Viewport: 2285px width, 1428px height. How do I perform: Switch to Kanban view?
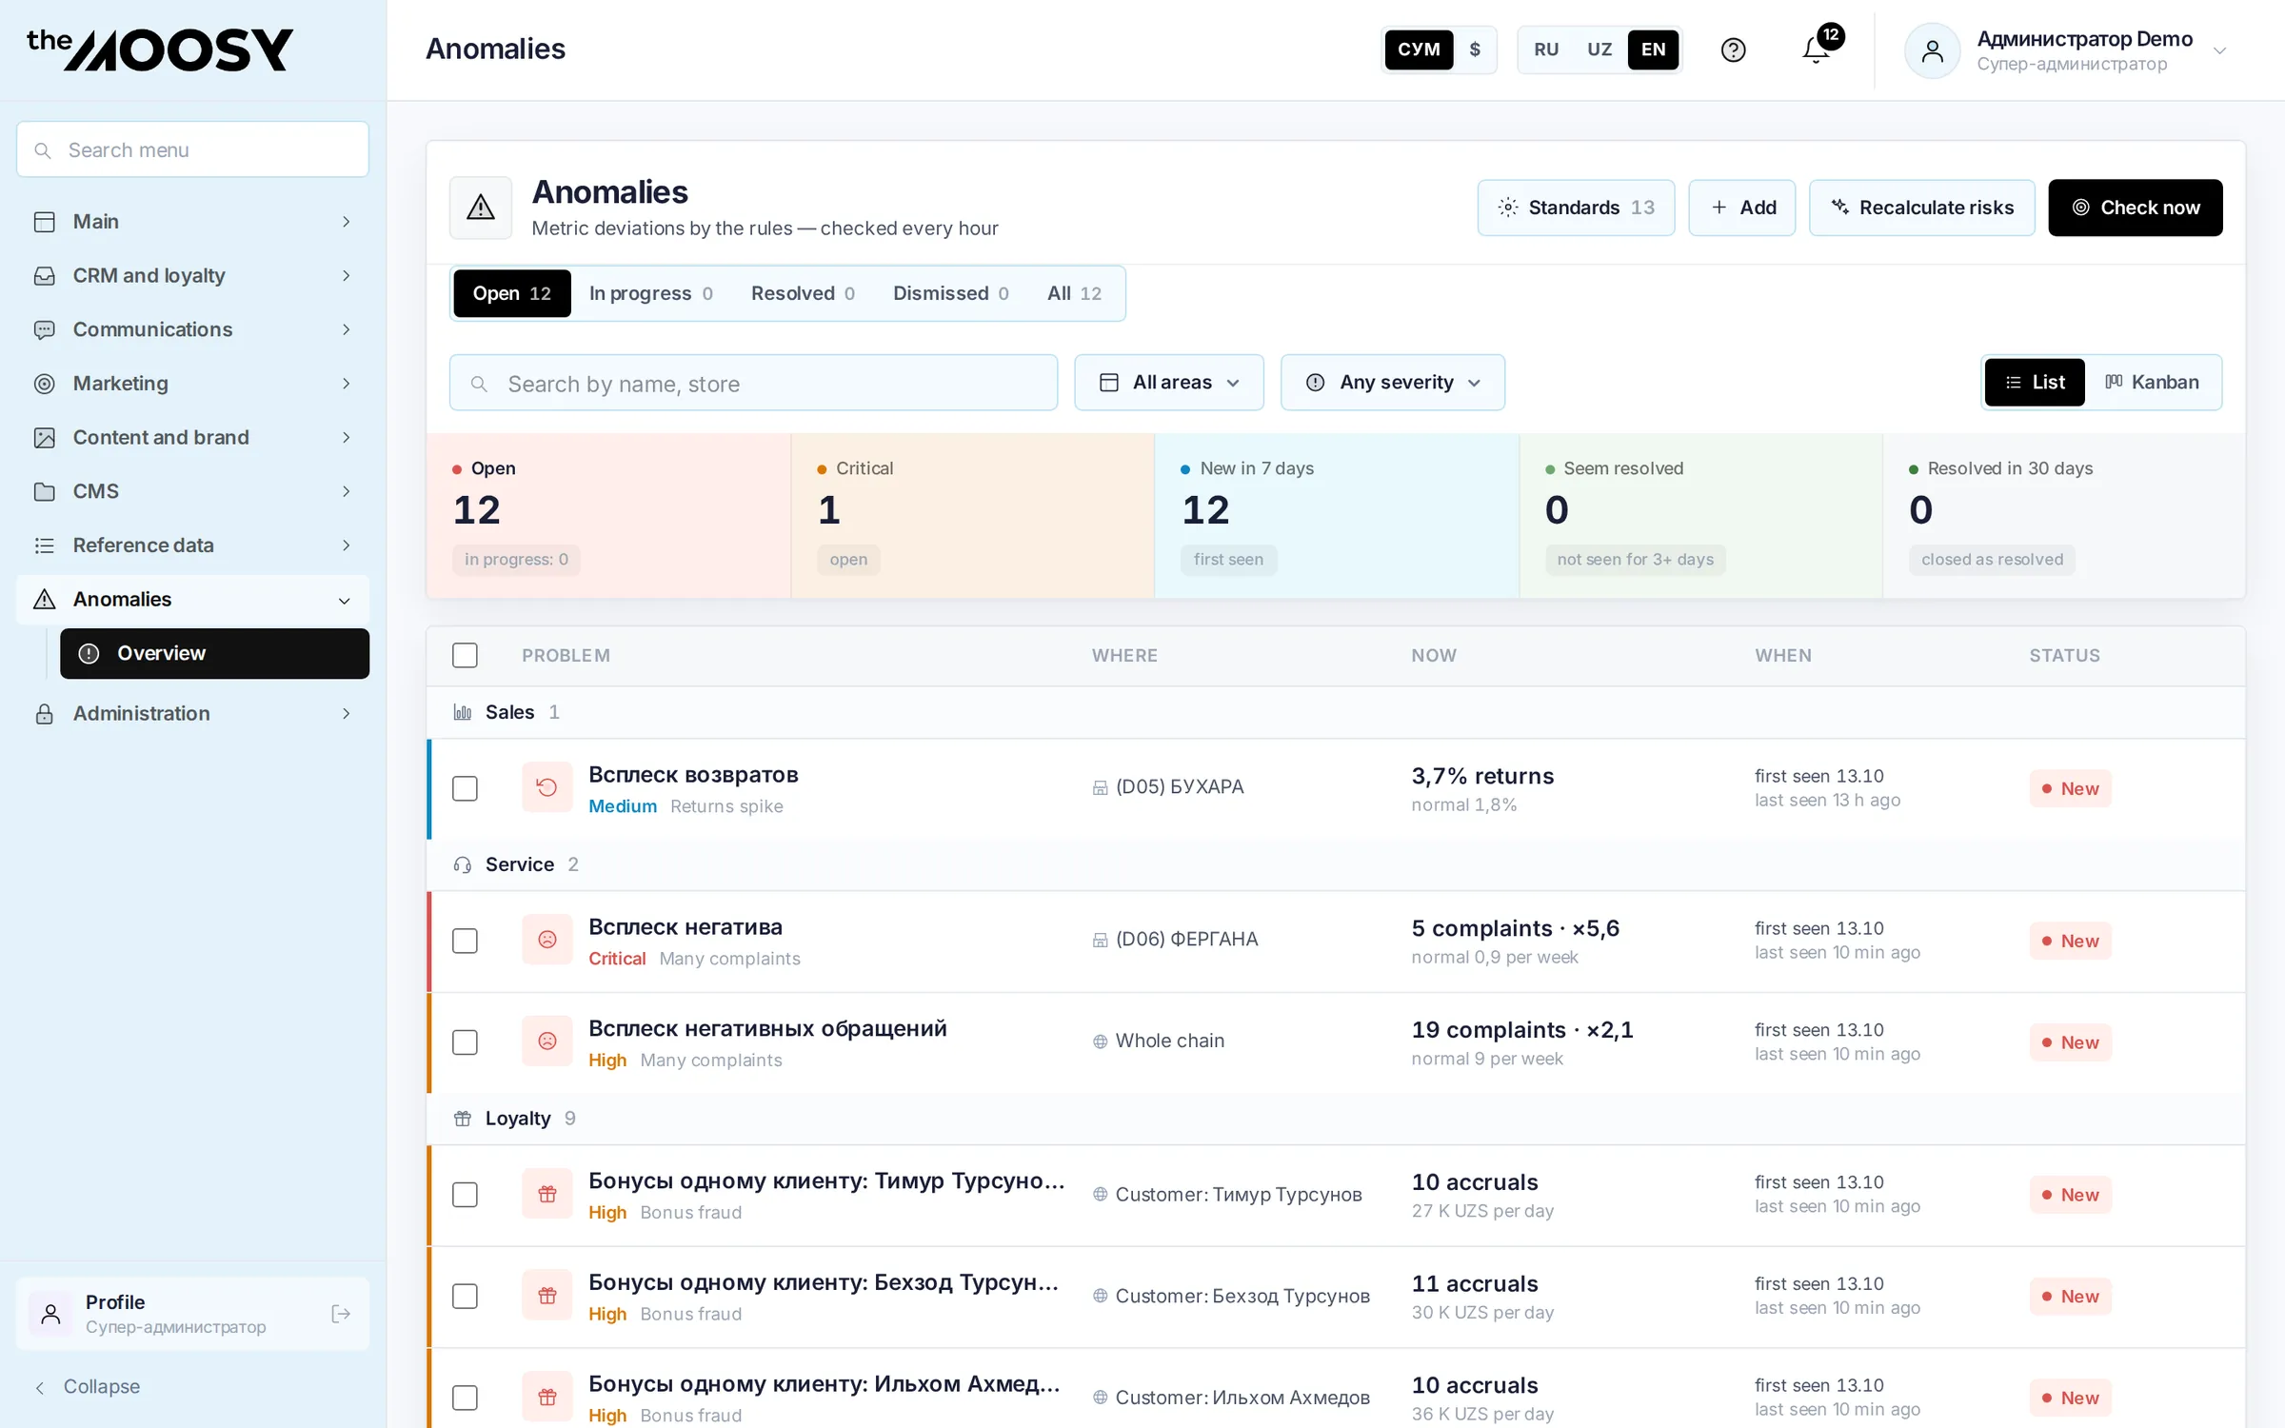click(x=2152, y=383)
